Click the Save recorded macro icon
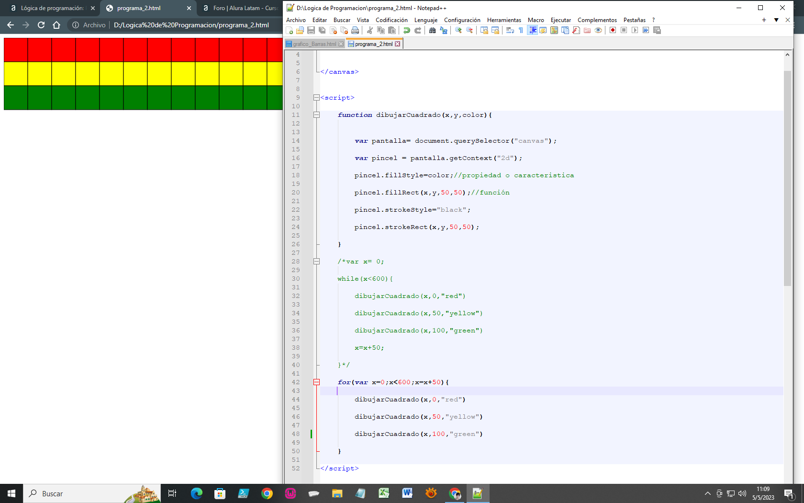 coord(657,30)
